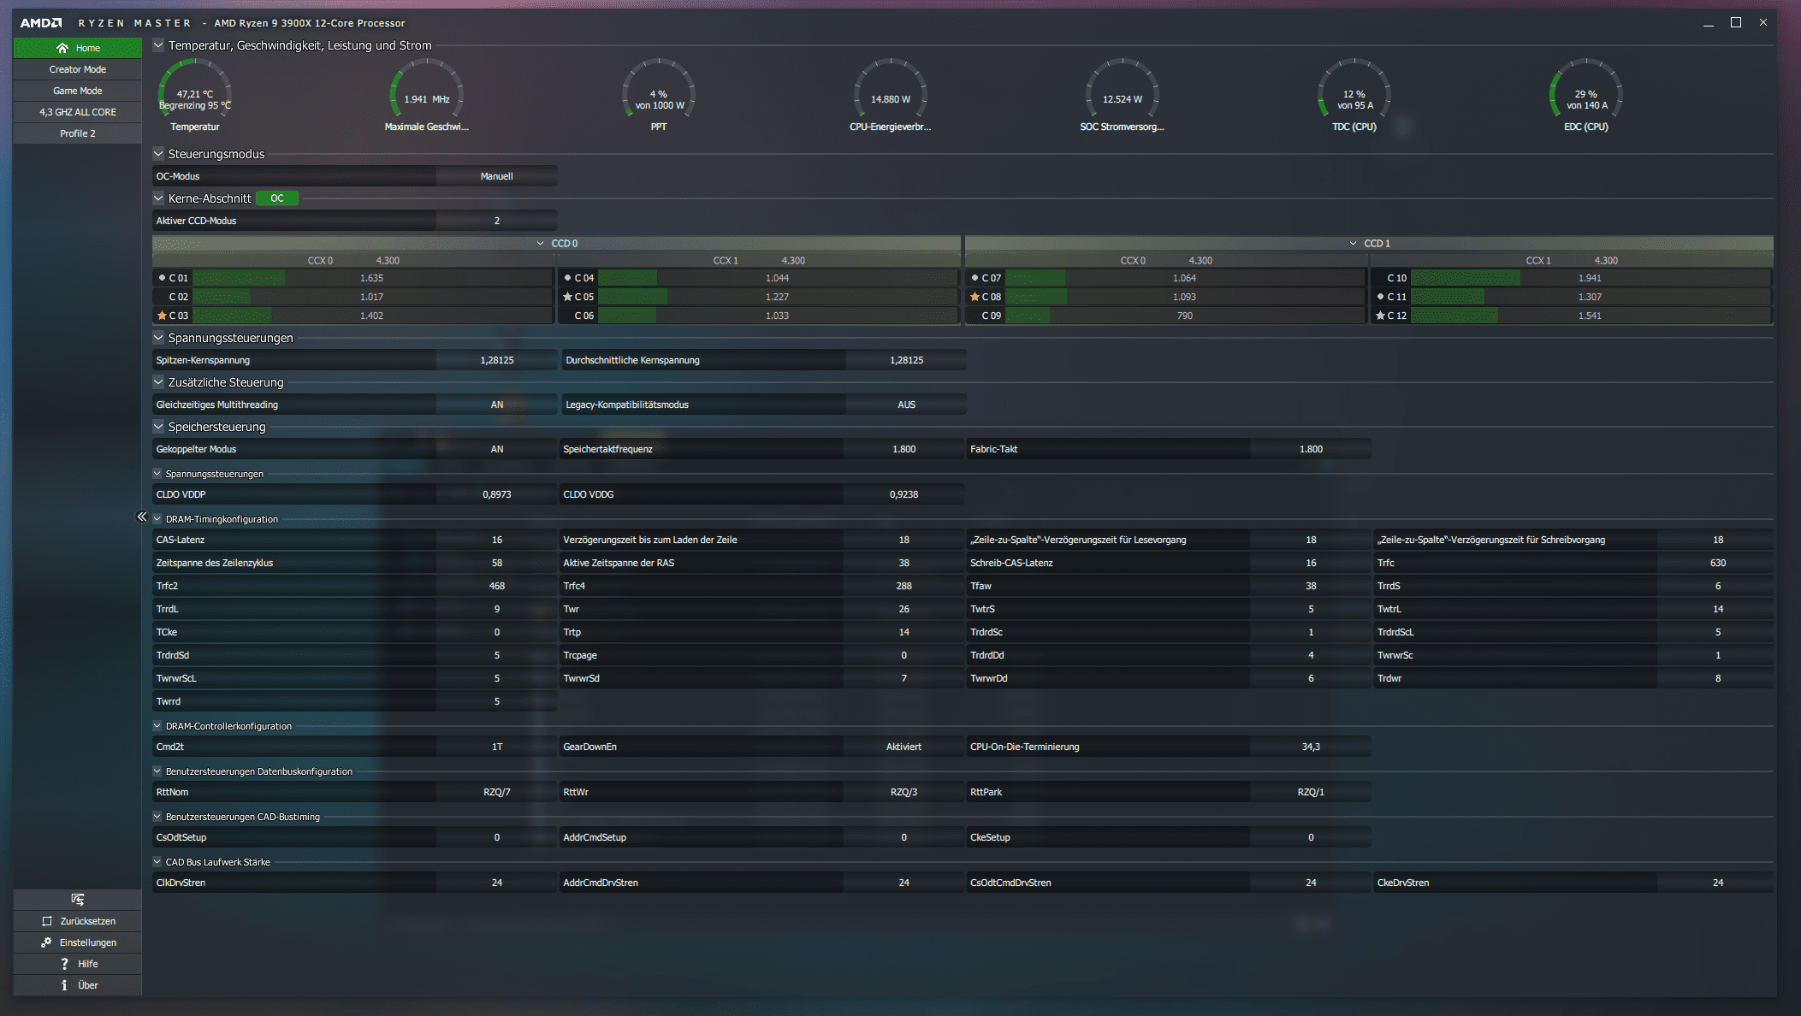Toggle Gleichzeitiges Multithreading AN value
This screenshot has height=1016, width=1801.
pos(497,405)
